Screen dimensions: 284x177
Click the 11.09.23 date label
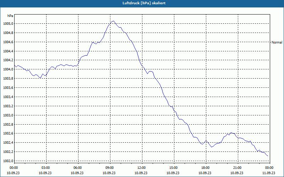tap(269, 173)
